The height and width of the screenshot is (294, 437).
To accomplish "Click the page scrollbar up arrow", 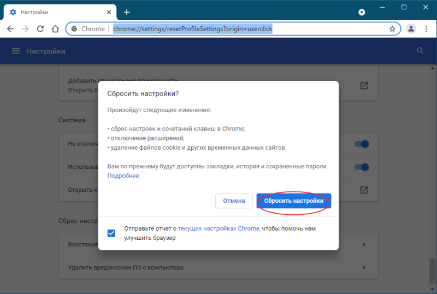I will point(433,68).
